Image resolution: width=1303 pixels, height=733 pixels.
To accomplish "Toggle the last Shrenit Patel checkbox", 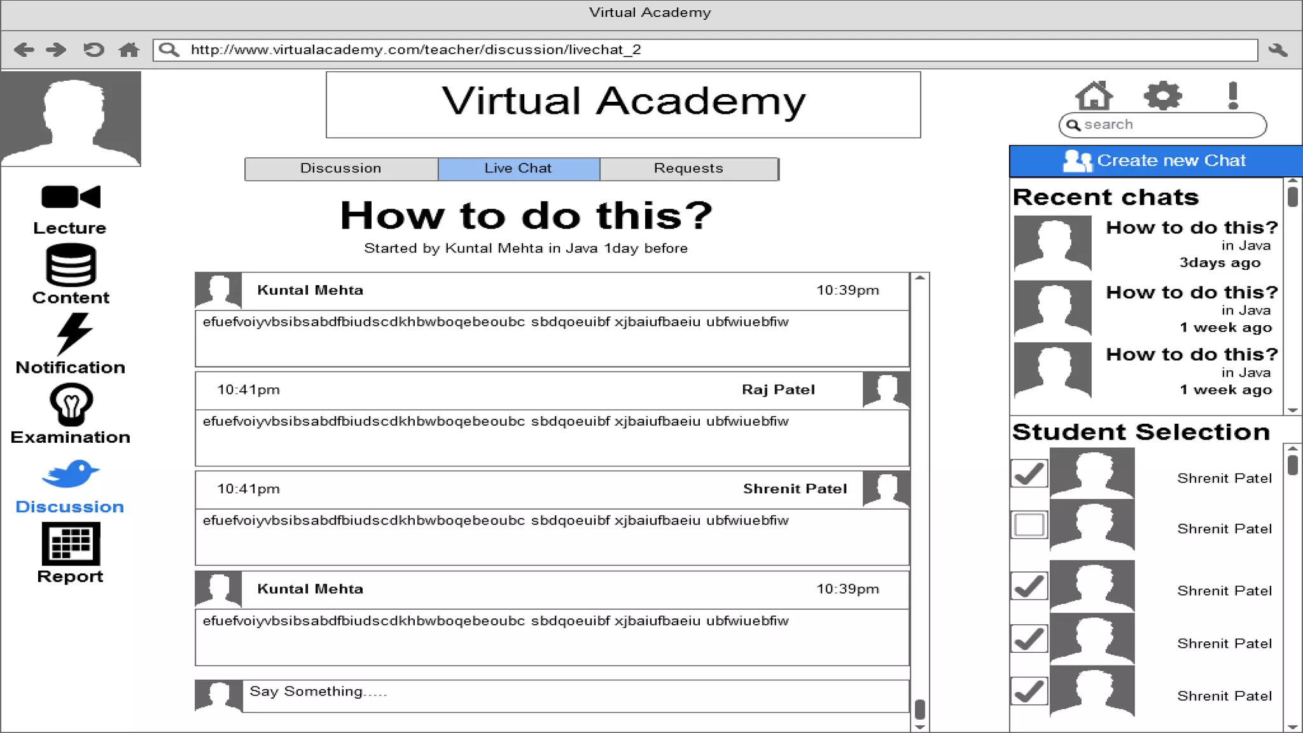I will tap(1029, 691).
